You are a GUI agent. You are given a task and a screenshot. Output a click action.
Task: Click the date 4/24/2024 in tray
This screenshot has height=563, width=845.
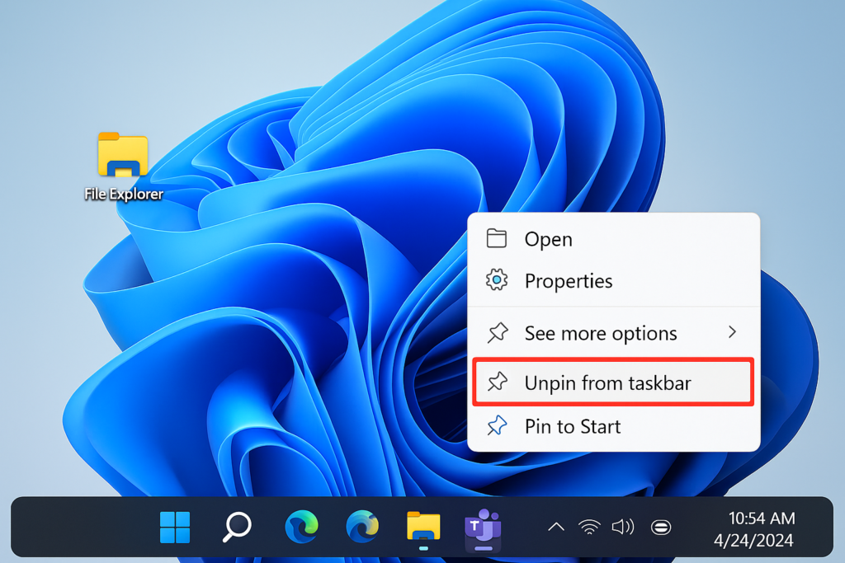coord(753,540)
